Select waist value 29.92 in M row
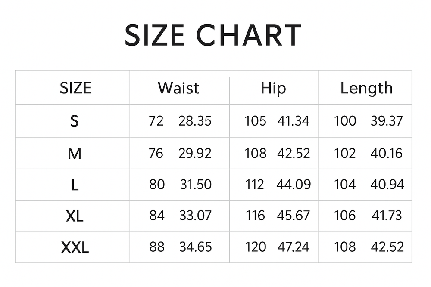Image resolution: width=431 pixels, height=287 pixels. (195, 154)
